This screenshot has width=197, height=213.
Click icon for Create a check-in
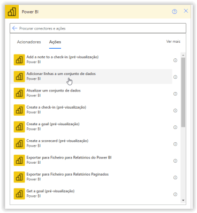pos(19,110)
